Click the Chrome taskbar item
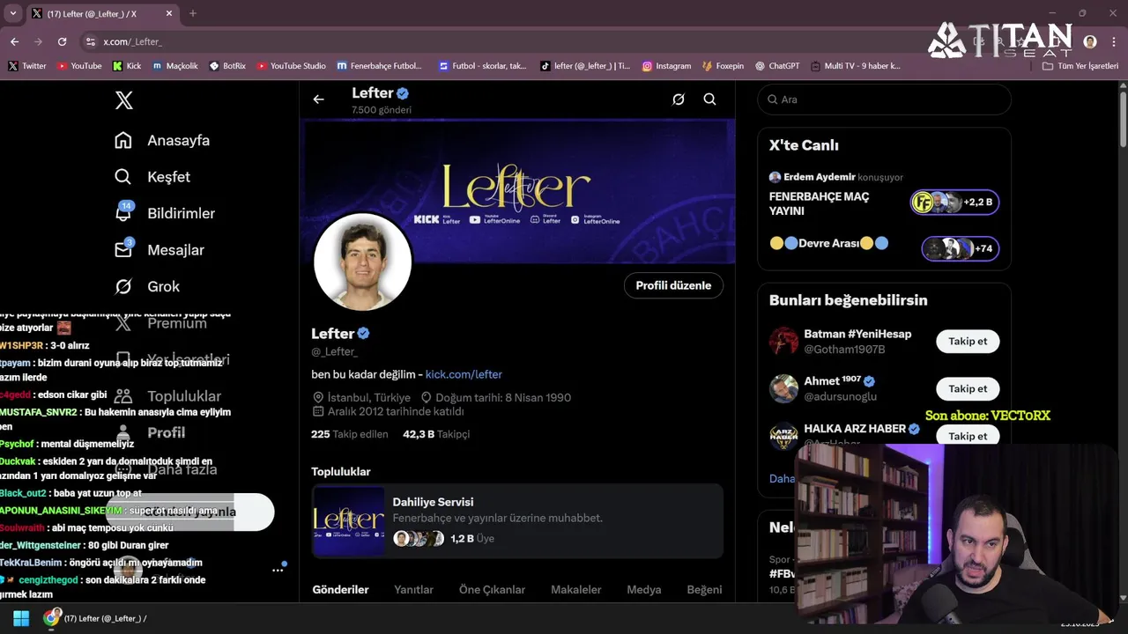 tap(95, 618)
